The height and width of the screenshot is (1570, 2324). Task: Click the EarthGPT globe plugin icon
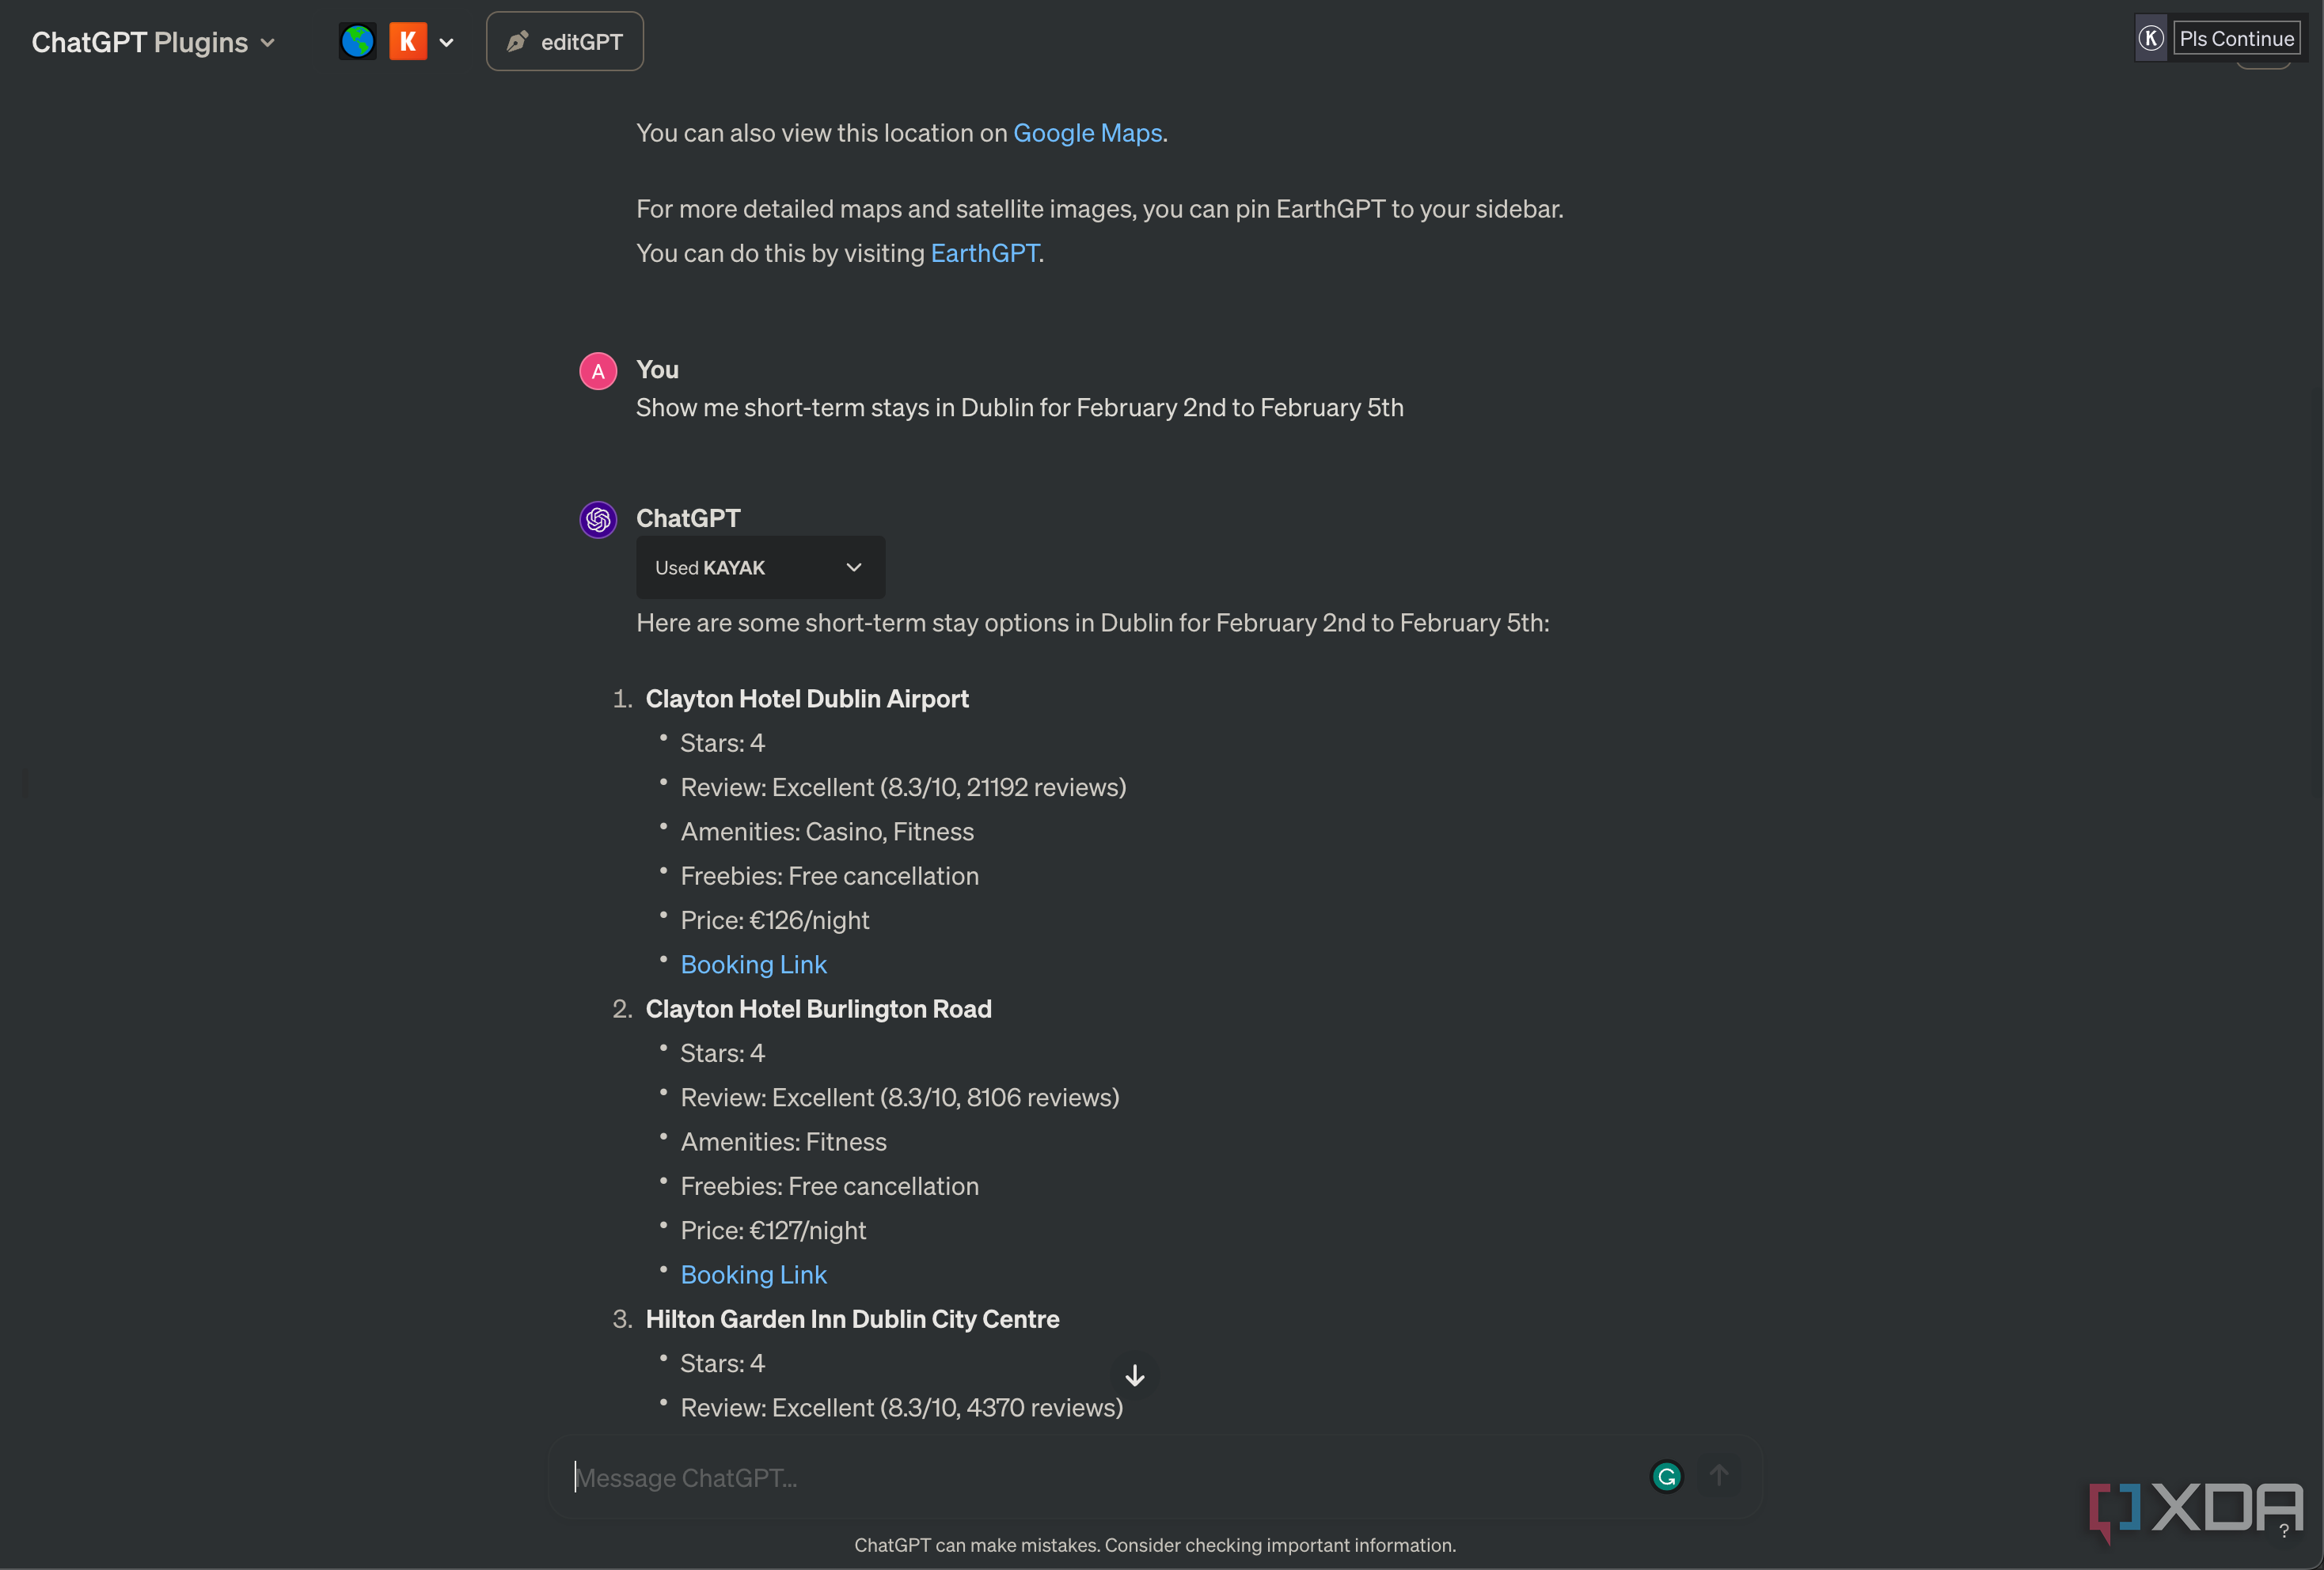pyautogui.click(x=357, y=41)
